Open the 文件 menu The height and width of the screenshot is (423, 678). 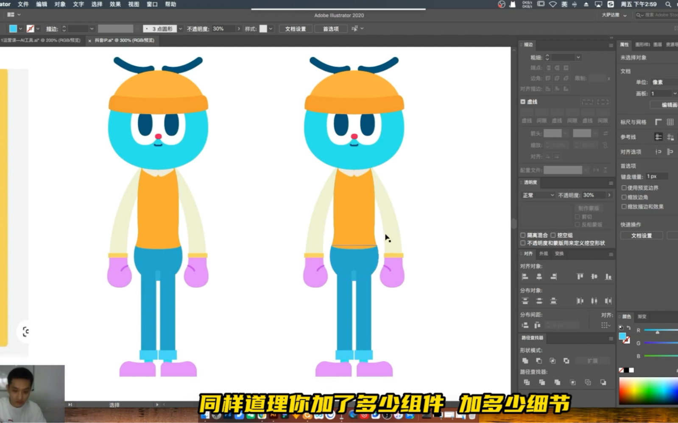coord(23,4)
